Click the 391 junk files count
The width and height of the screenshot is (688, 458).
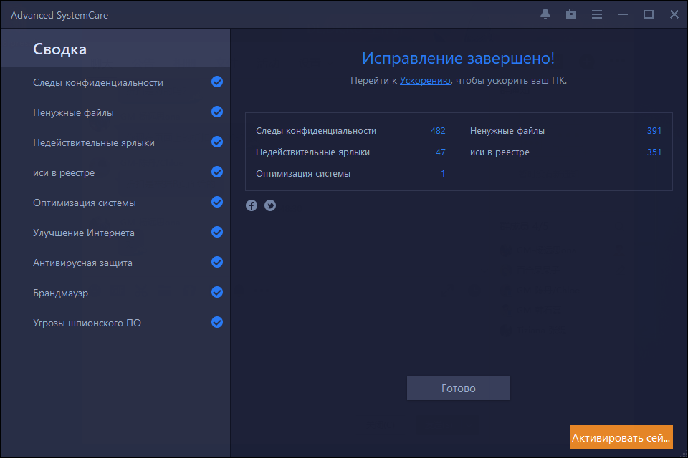point(654,131)
